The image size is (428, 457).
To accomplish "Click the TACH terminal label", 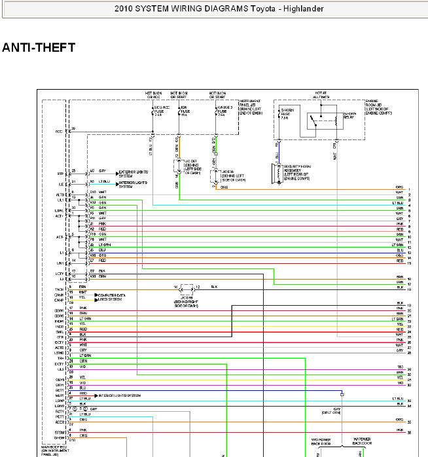I will coord(59,289).
